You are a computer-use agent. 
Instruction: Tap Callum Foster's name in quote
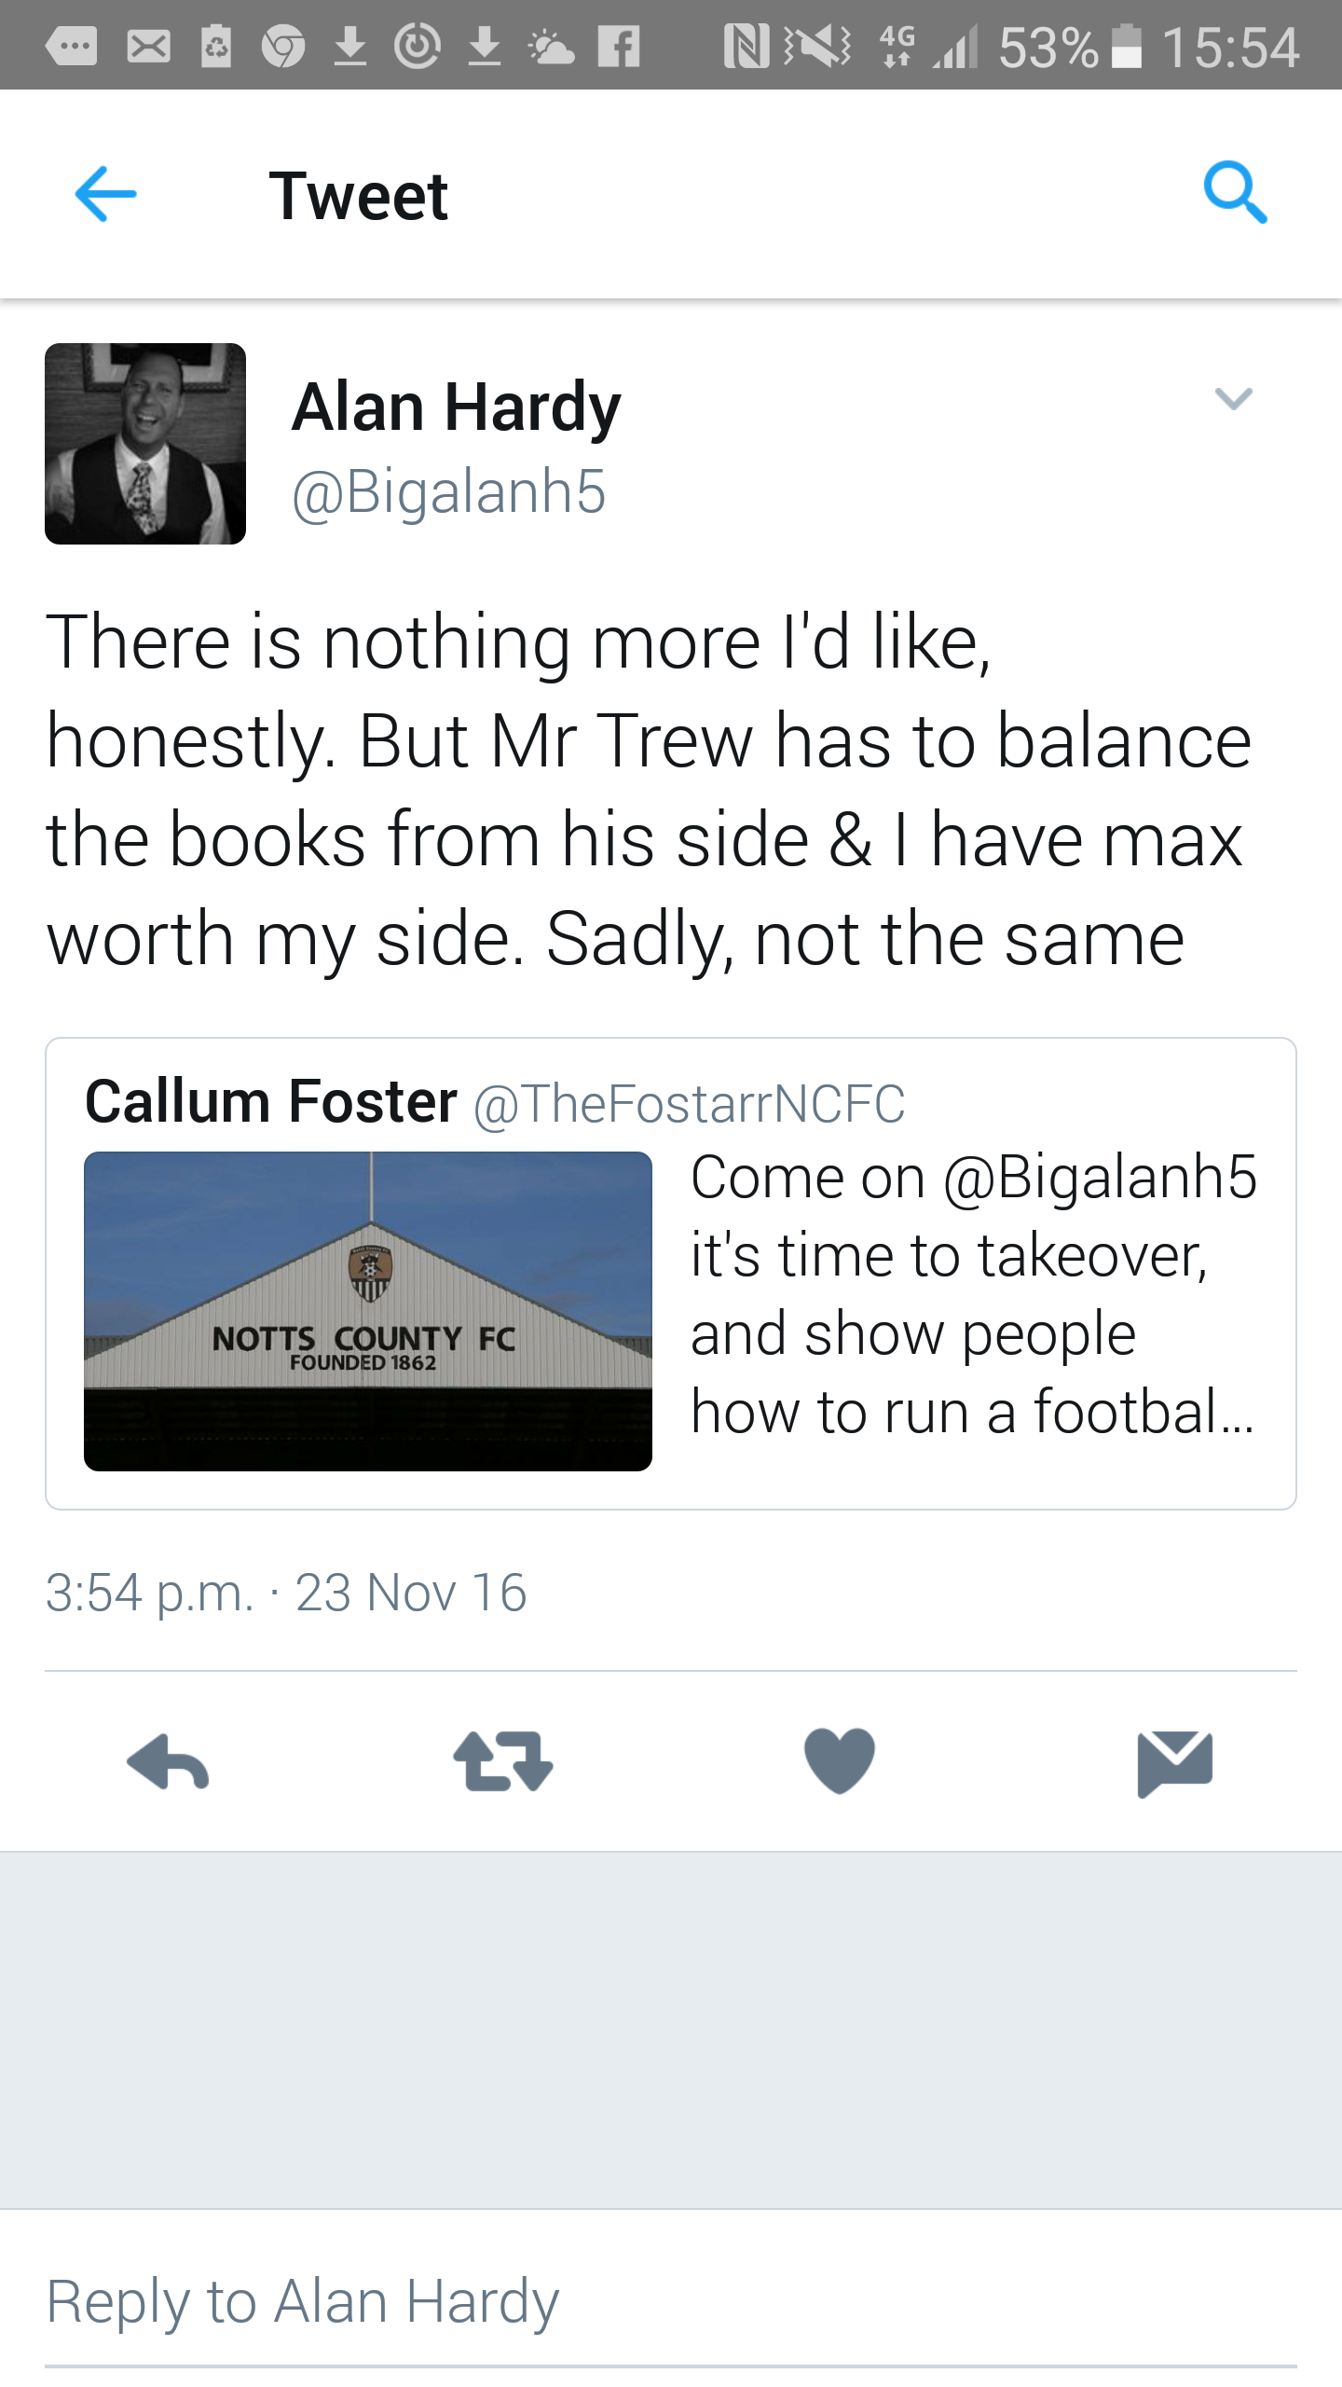(x=271, y=1101)
